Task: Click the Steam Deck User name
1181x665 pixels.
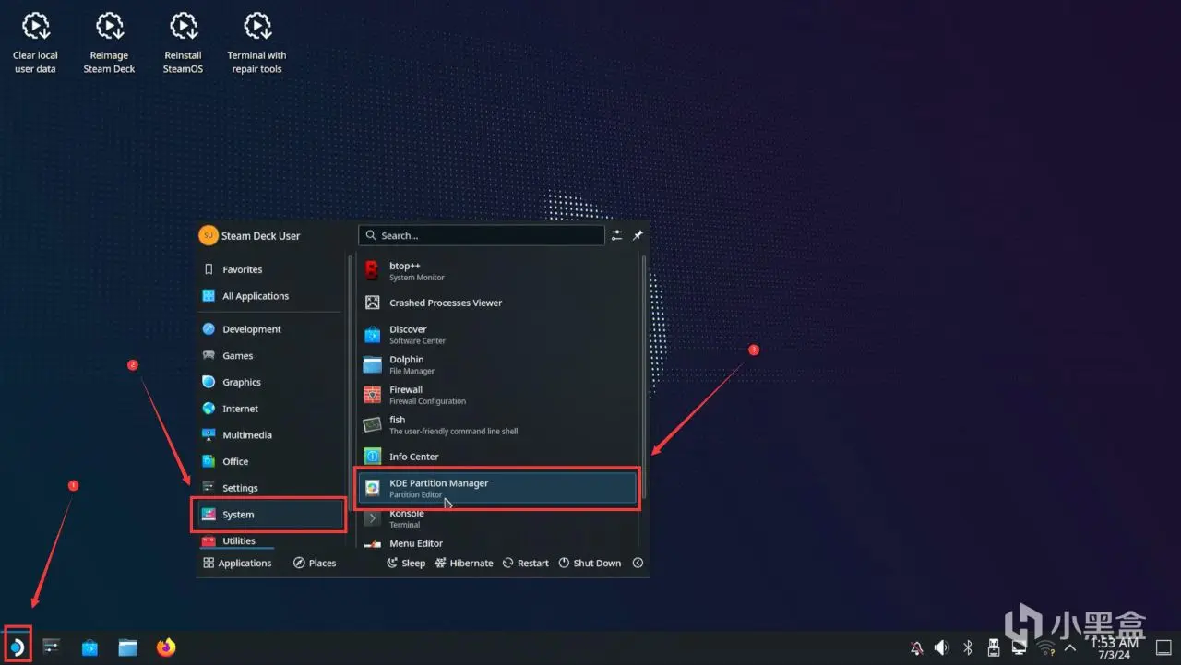Action: (x=261, y=236)
